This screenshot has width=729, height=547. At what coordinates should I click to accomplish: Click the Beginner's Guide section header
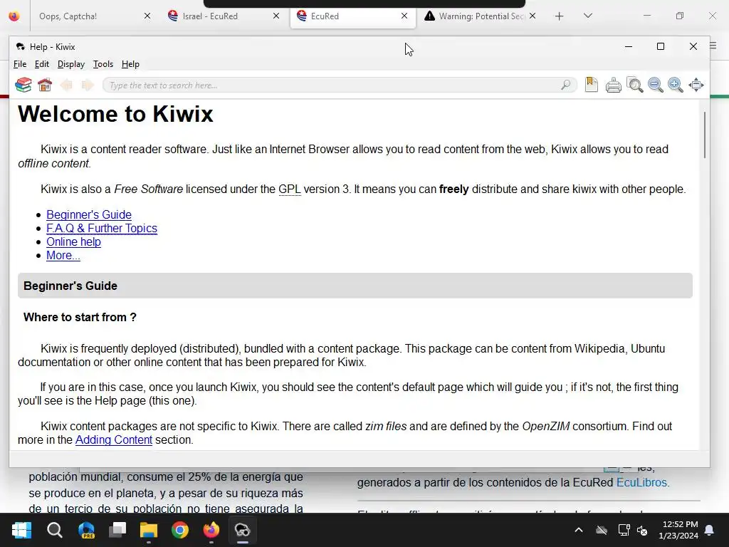pos(355,286)
